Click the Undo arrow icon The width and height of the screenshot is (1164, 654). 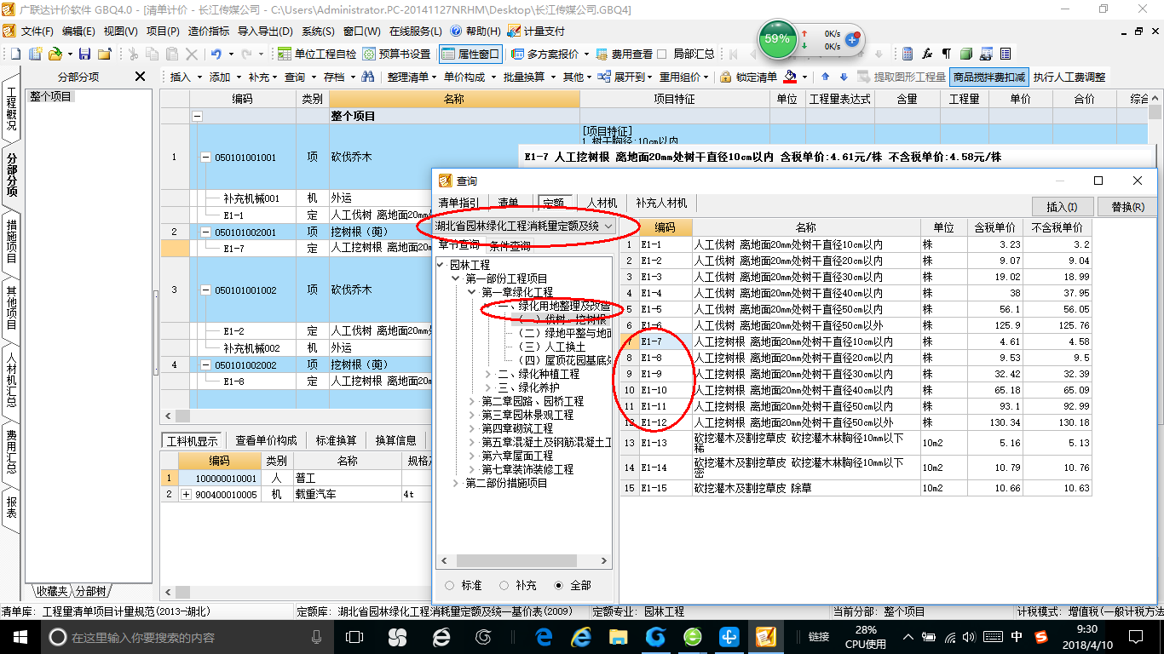(x=216, y=54)
